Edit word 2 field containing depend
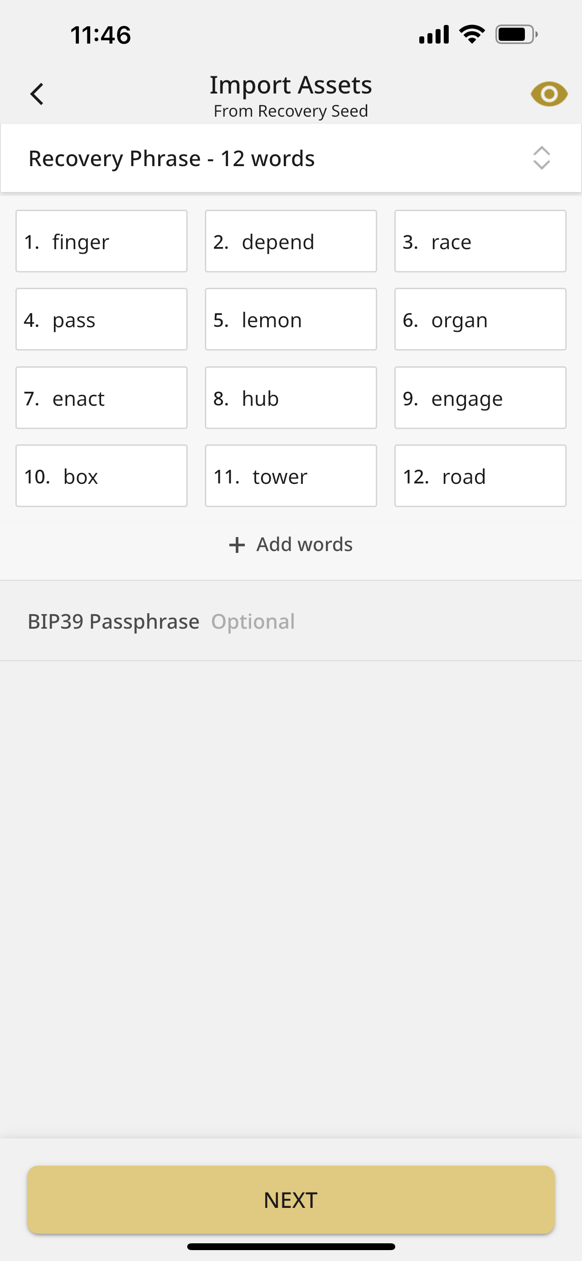The width and height of the screenshot is (582, 1261). [x=291, y=241]
